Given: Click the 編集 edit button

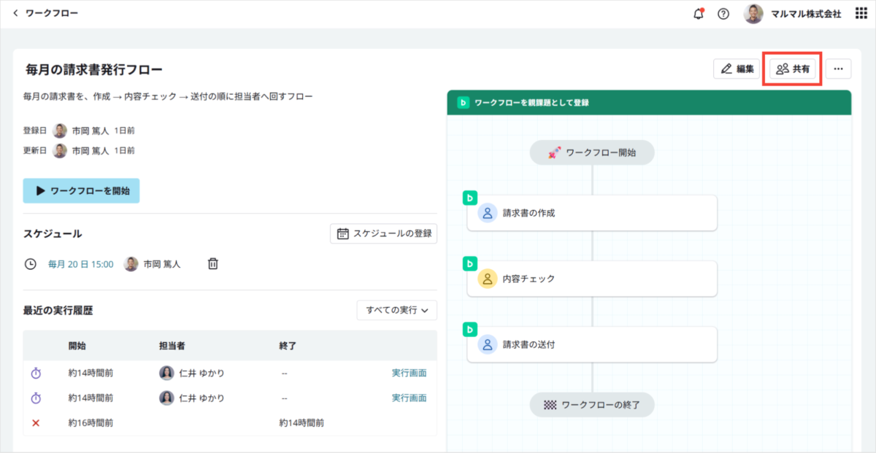Looking at the screenshot, I should (x=737, y=69).
